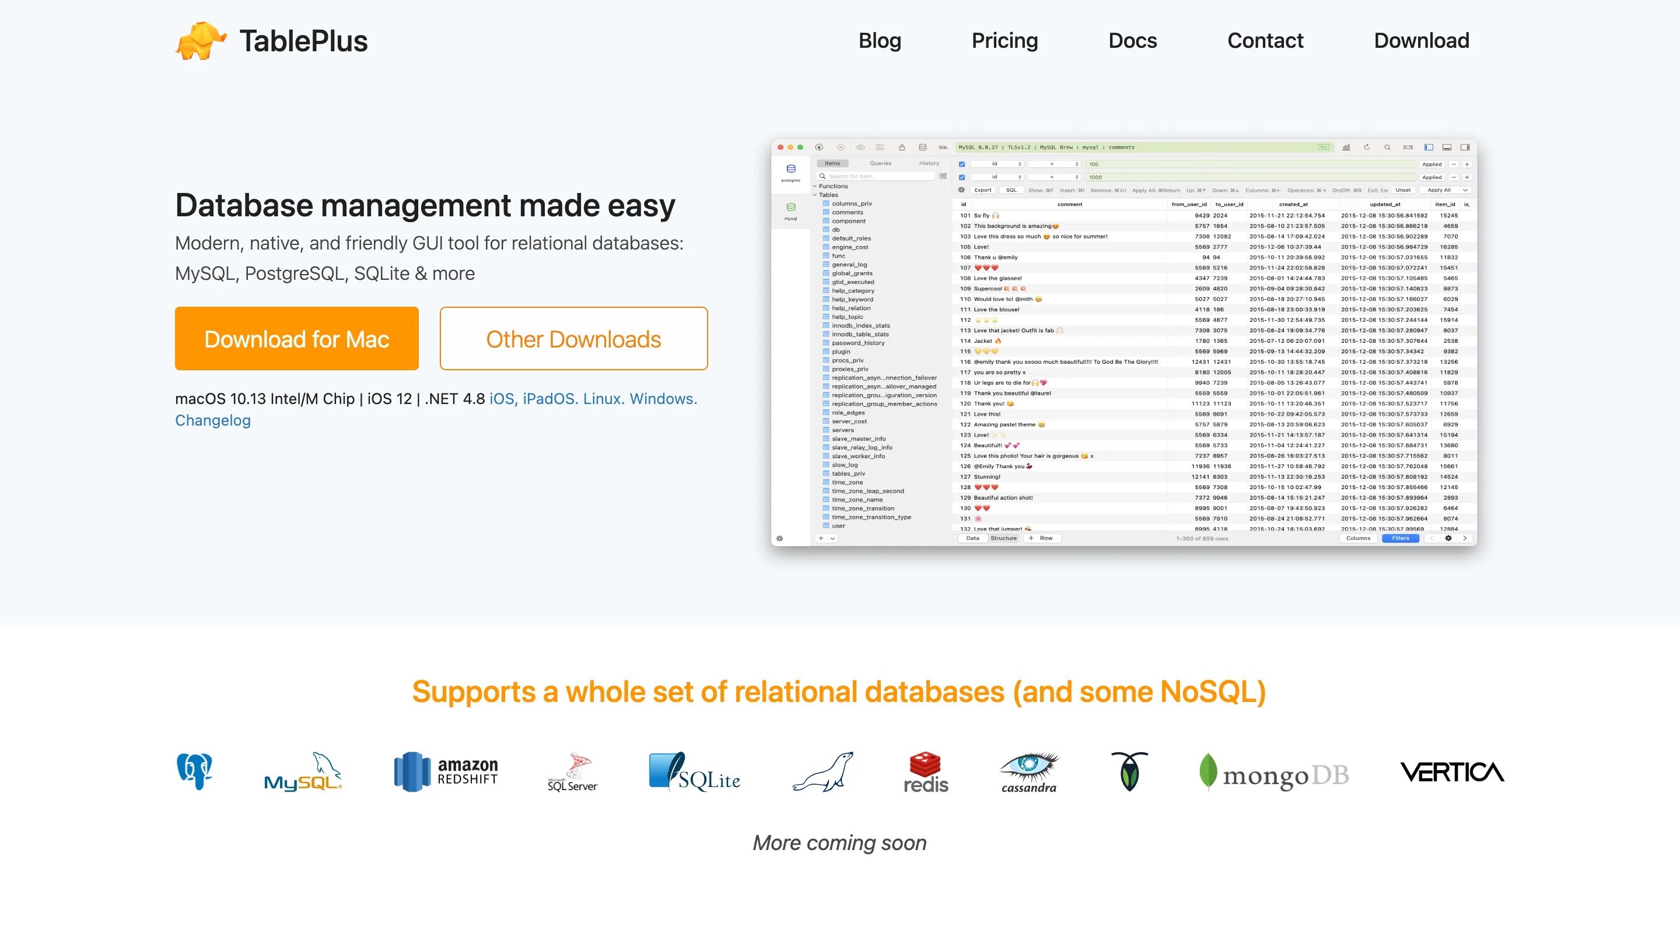This screenshot has width=1680, height=948.
Task: Click the MariaDB seal logo
Action: coord(823,771)
